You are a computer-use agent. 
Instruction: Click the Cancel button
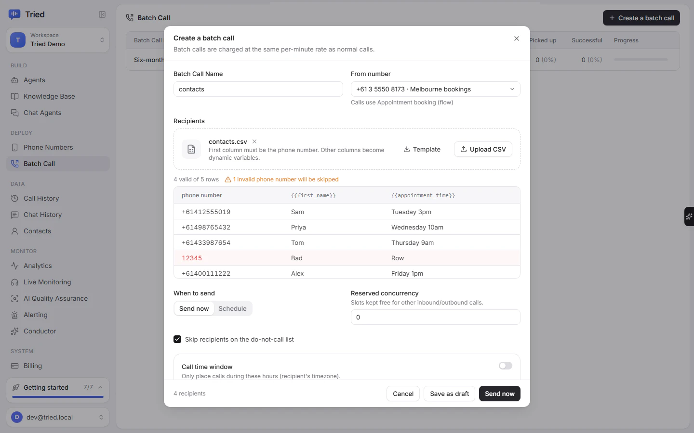[x=403, y=394]
